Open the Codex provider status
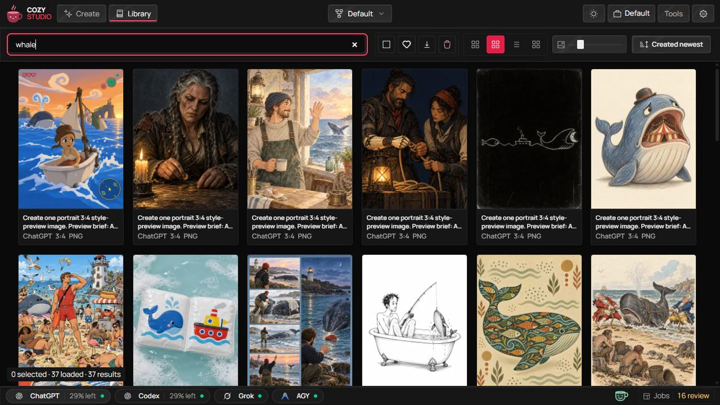This screenshot has width=720, height=405. click(x=163, y=396)
